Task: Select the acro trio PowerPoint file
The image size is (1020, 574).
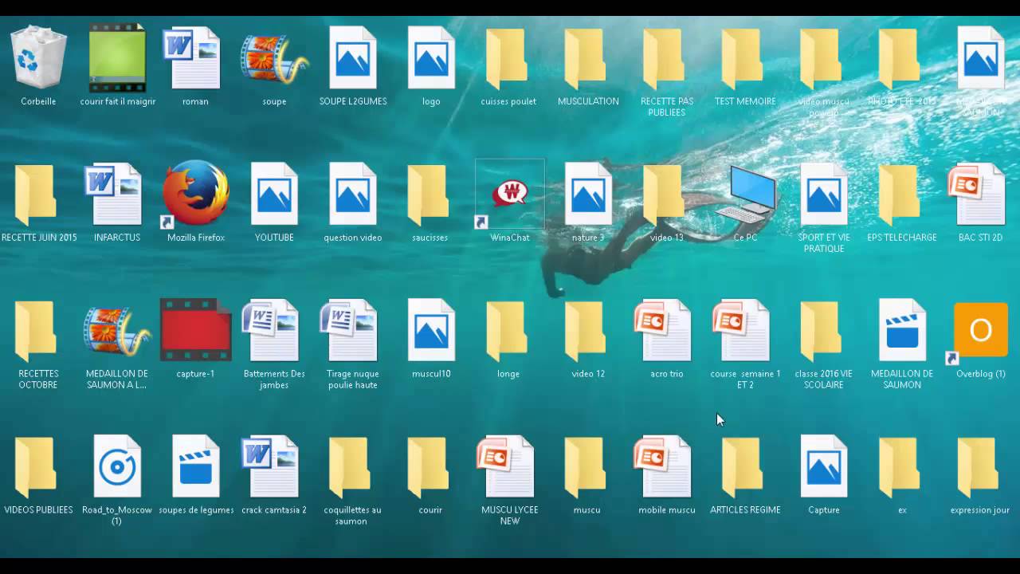Action: [666, 331]
